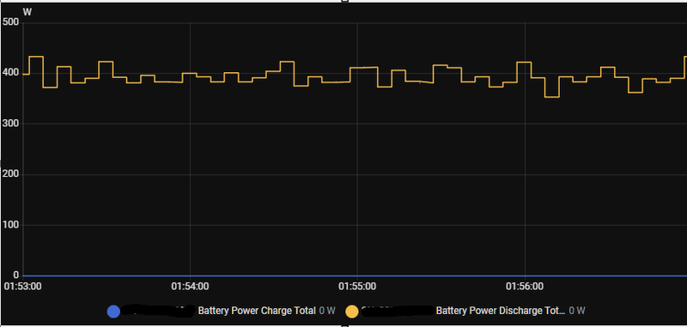Click the 300 y-axis label
687x327 pixels.
(x=10, y=124)
